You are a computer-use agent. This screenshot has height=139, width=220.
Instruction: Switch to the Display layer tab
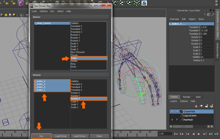(x=174, y=97)
